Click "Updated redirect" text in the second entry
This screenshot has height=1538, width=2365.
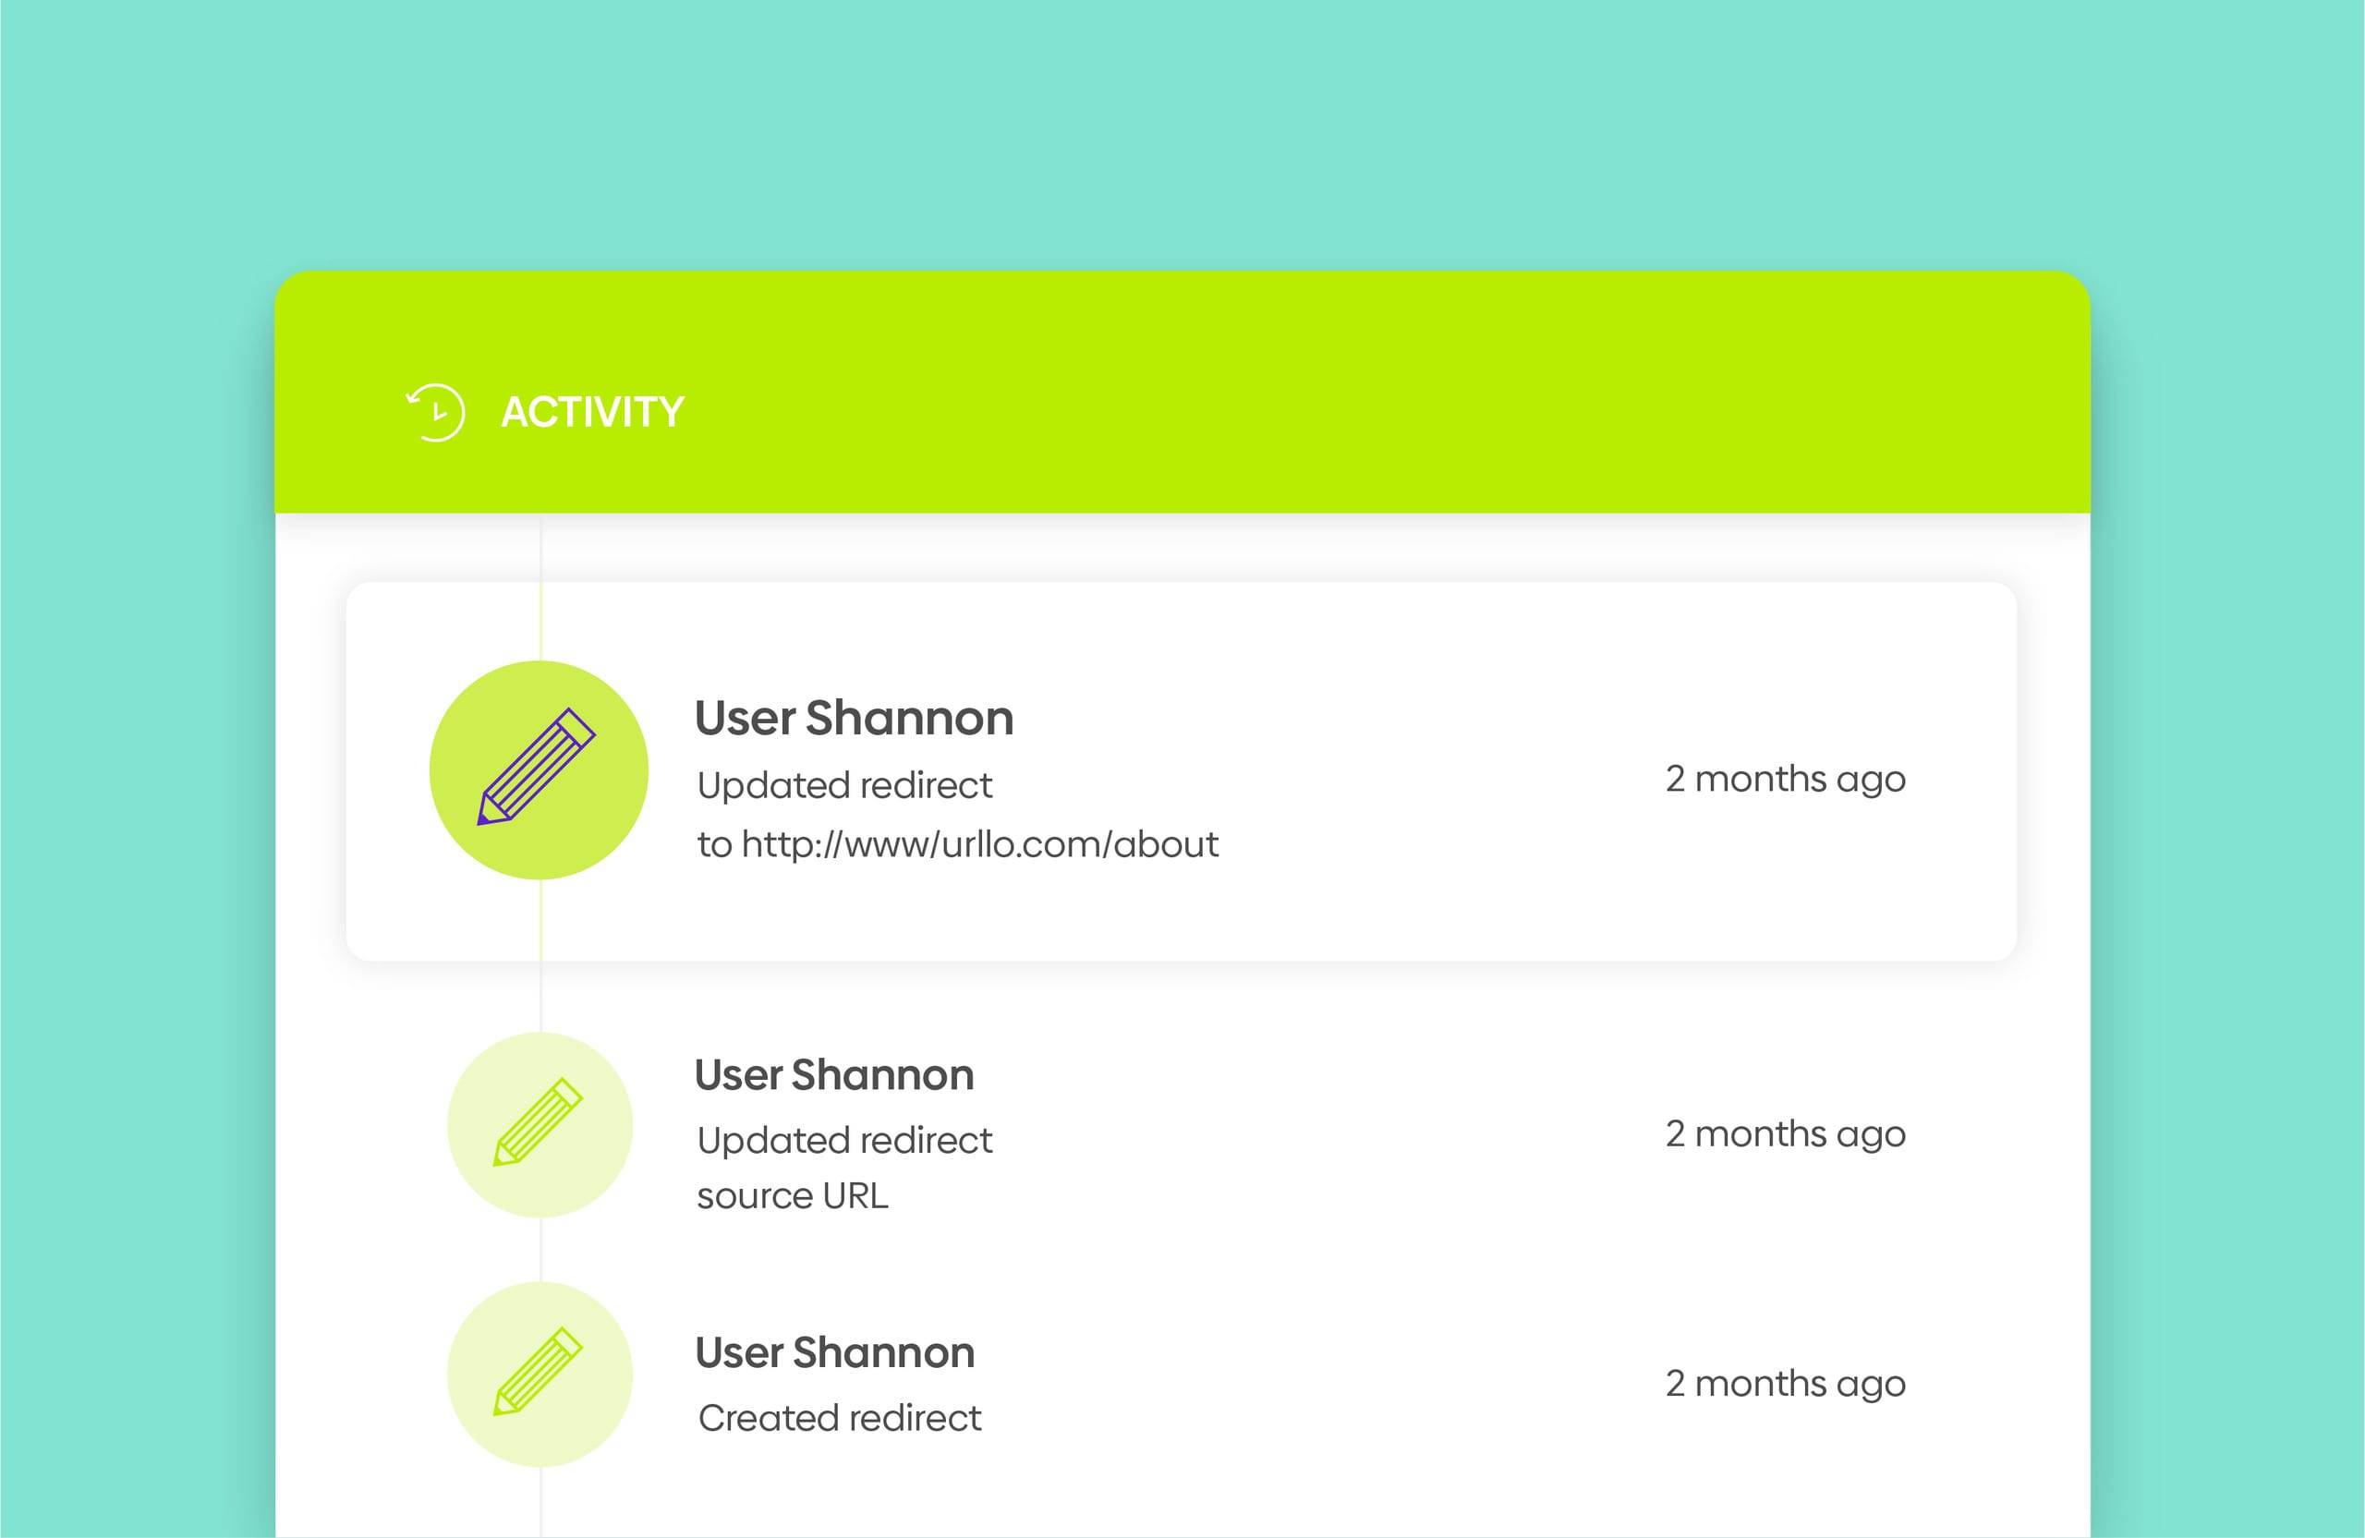pos(843,1141)
